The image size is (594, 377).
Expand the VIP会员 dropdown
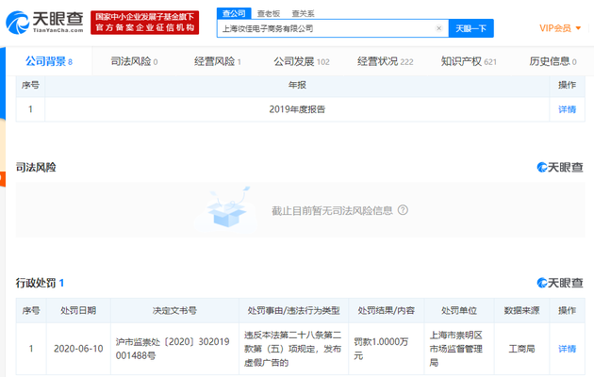(560, 29)
